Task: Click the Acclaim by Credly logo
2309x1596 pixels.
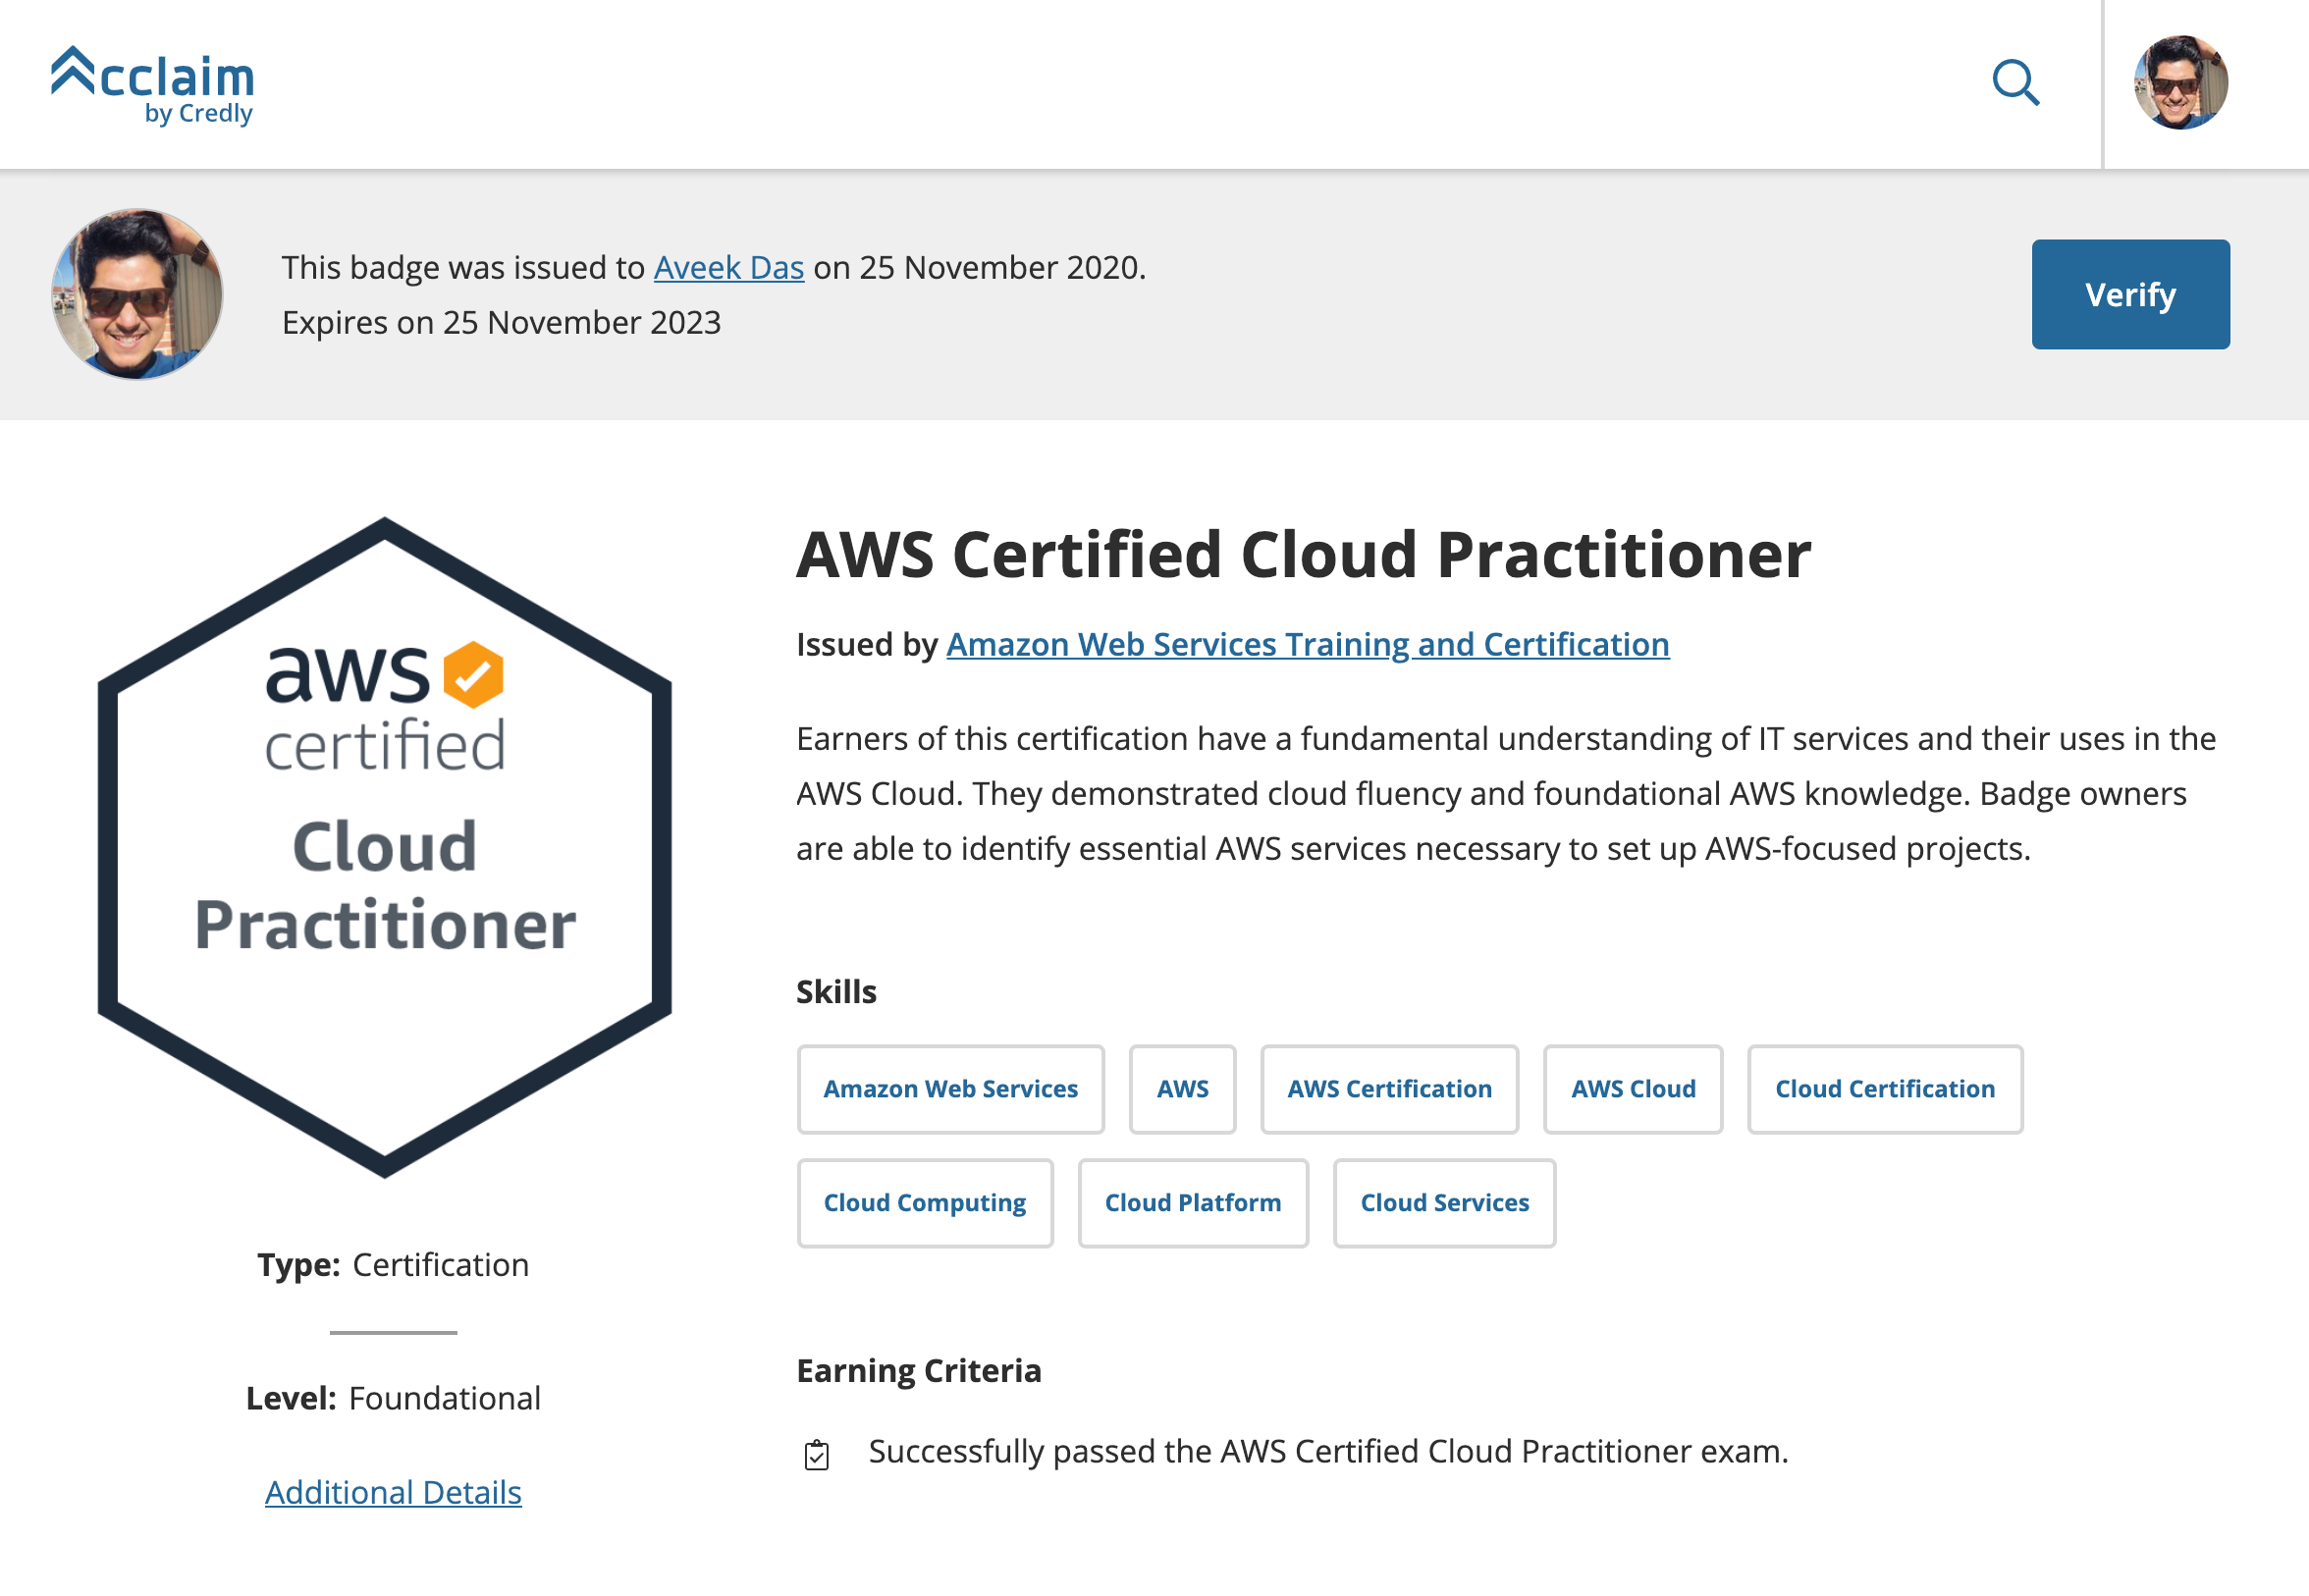Action: point(152,83)
